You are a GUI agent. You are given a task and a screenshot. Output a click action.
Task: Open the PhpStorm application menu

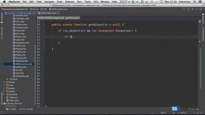tap(14, 2)
